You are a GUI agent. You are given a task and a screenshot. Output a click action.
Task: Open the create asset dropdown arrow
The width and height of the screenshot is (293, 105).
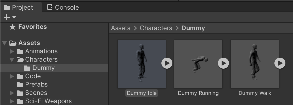[14, 17]
